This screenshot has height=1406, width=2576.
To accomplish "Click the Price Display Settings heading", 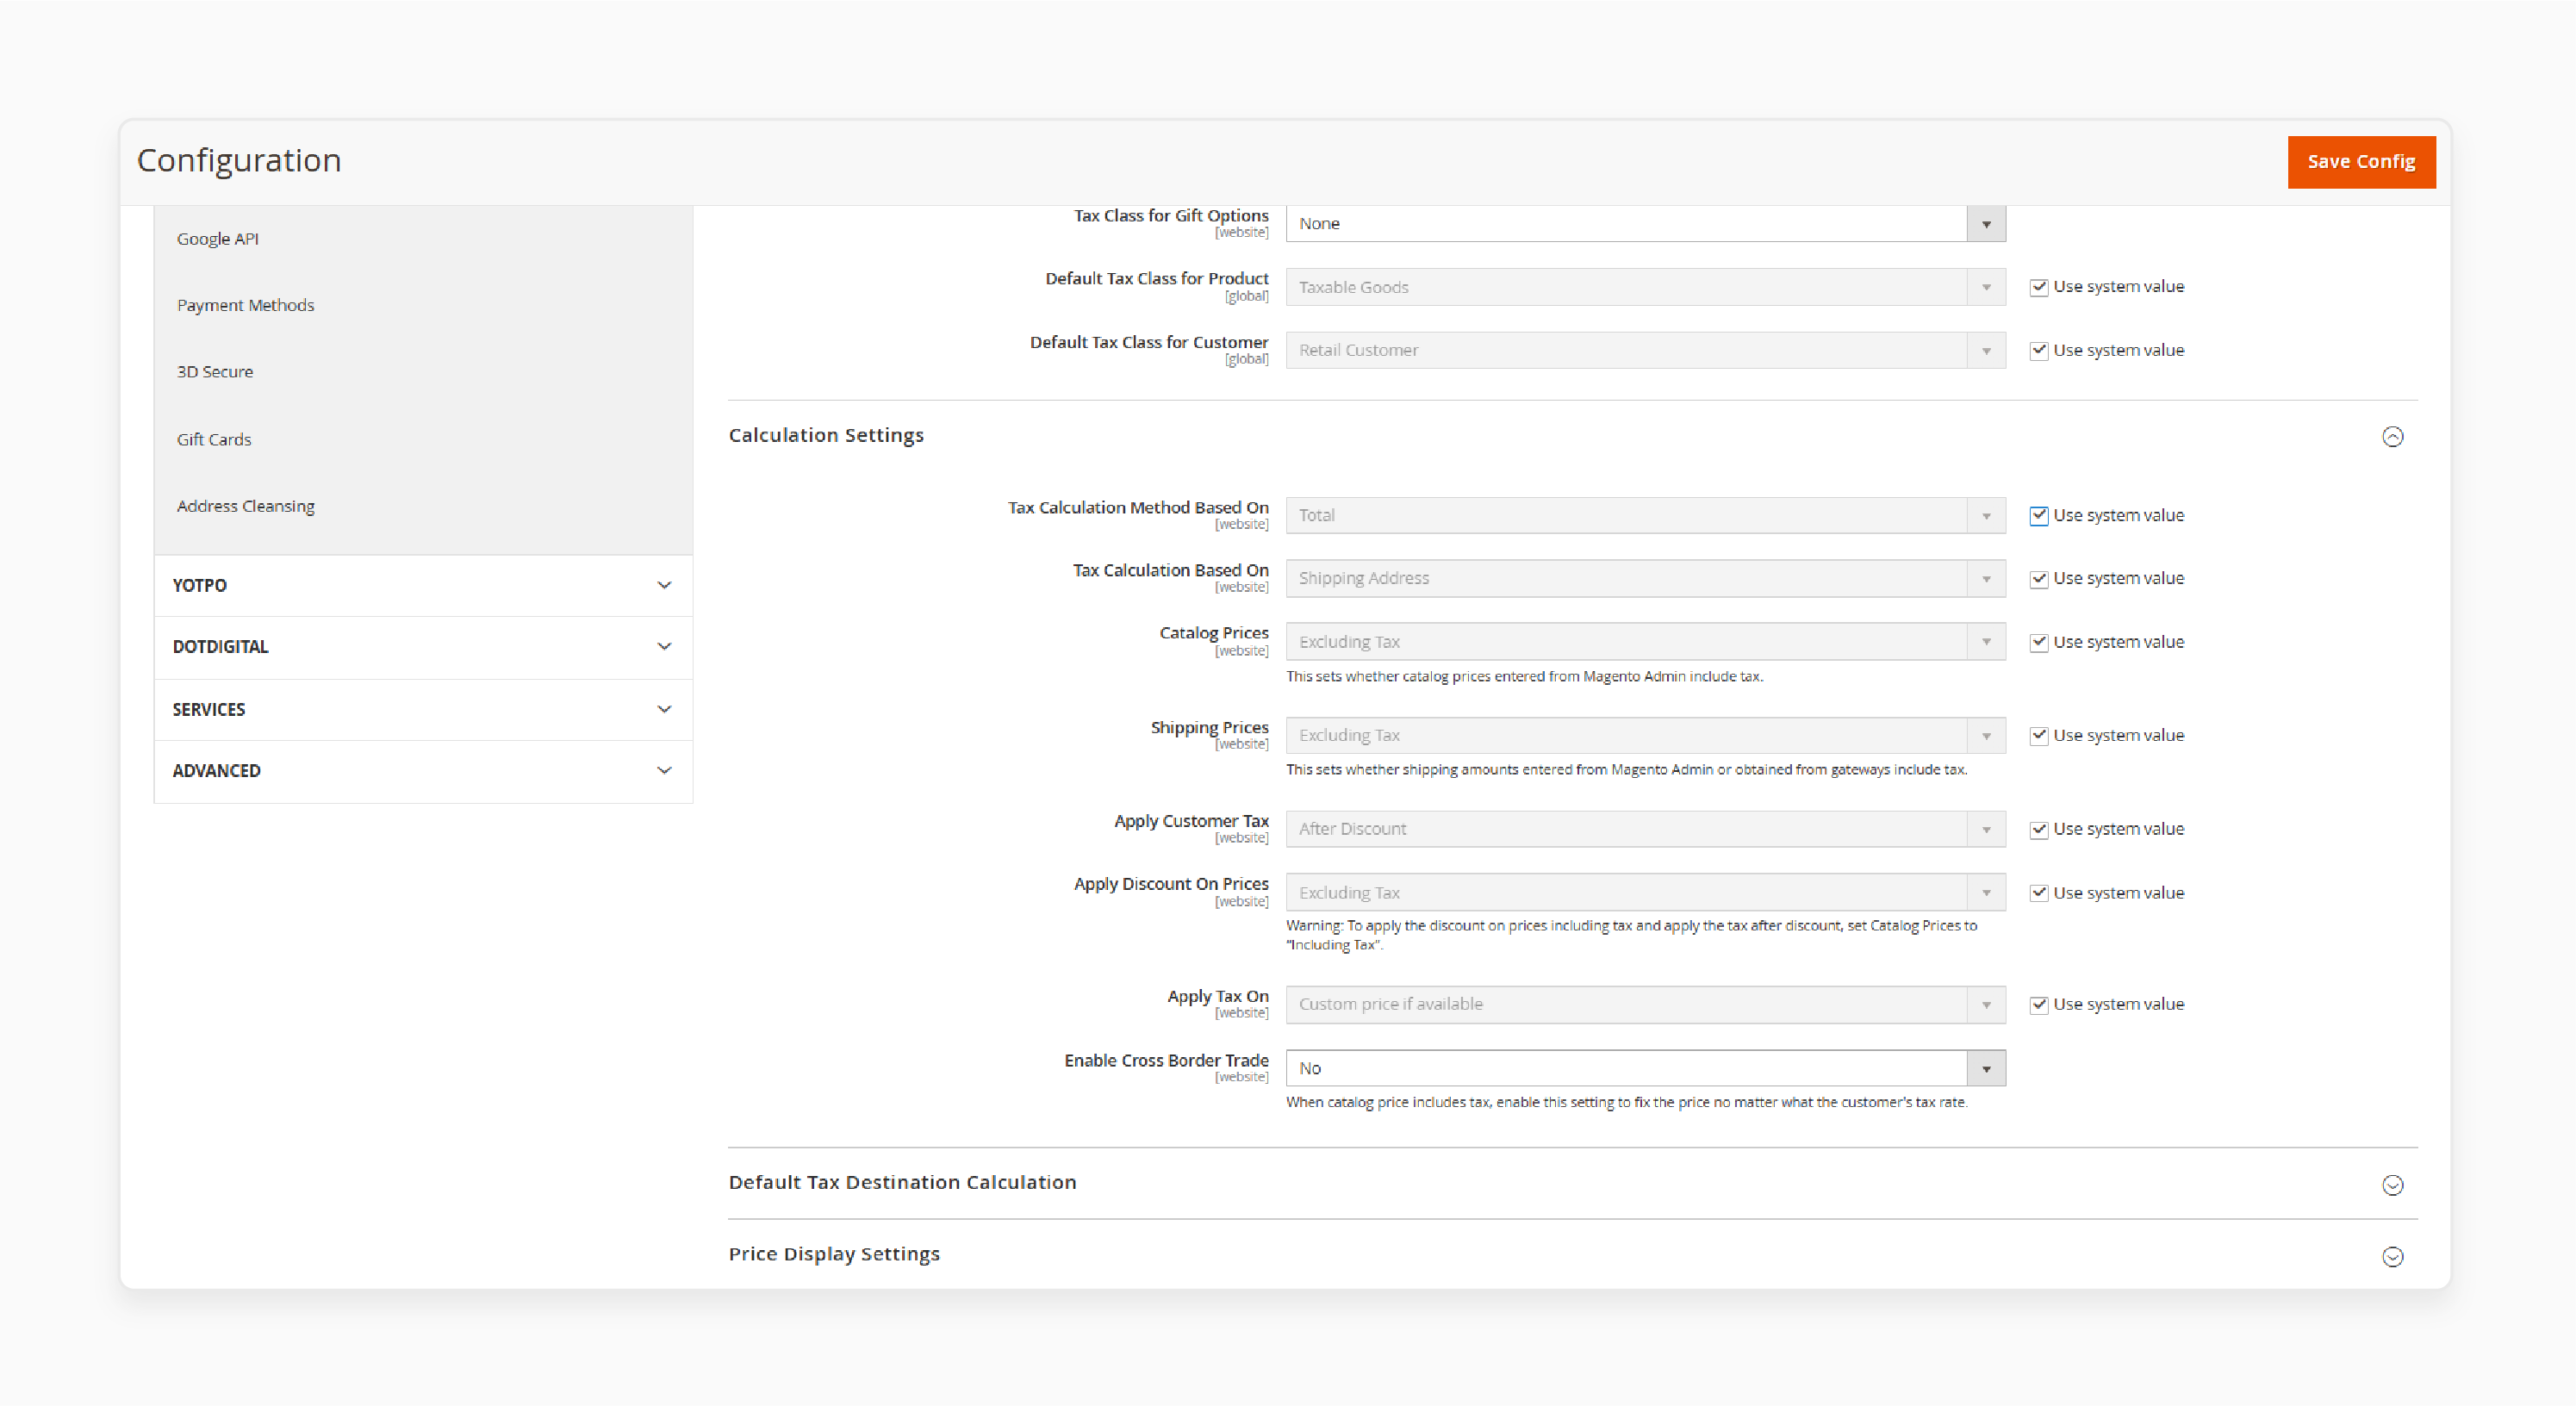I will coord(834,1254).
